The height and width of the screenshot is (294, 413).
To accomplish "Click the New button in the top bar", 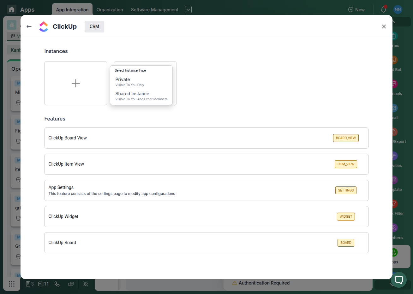I will (356, 9).
